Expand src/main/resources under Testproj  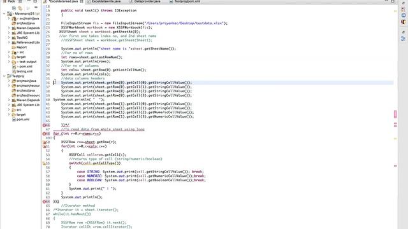pos(9,86)
